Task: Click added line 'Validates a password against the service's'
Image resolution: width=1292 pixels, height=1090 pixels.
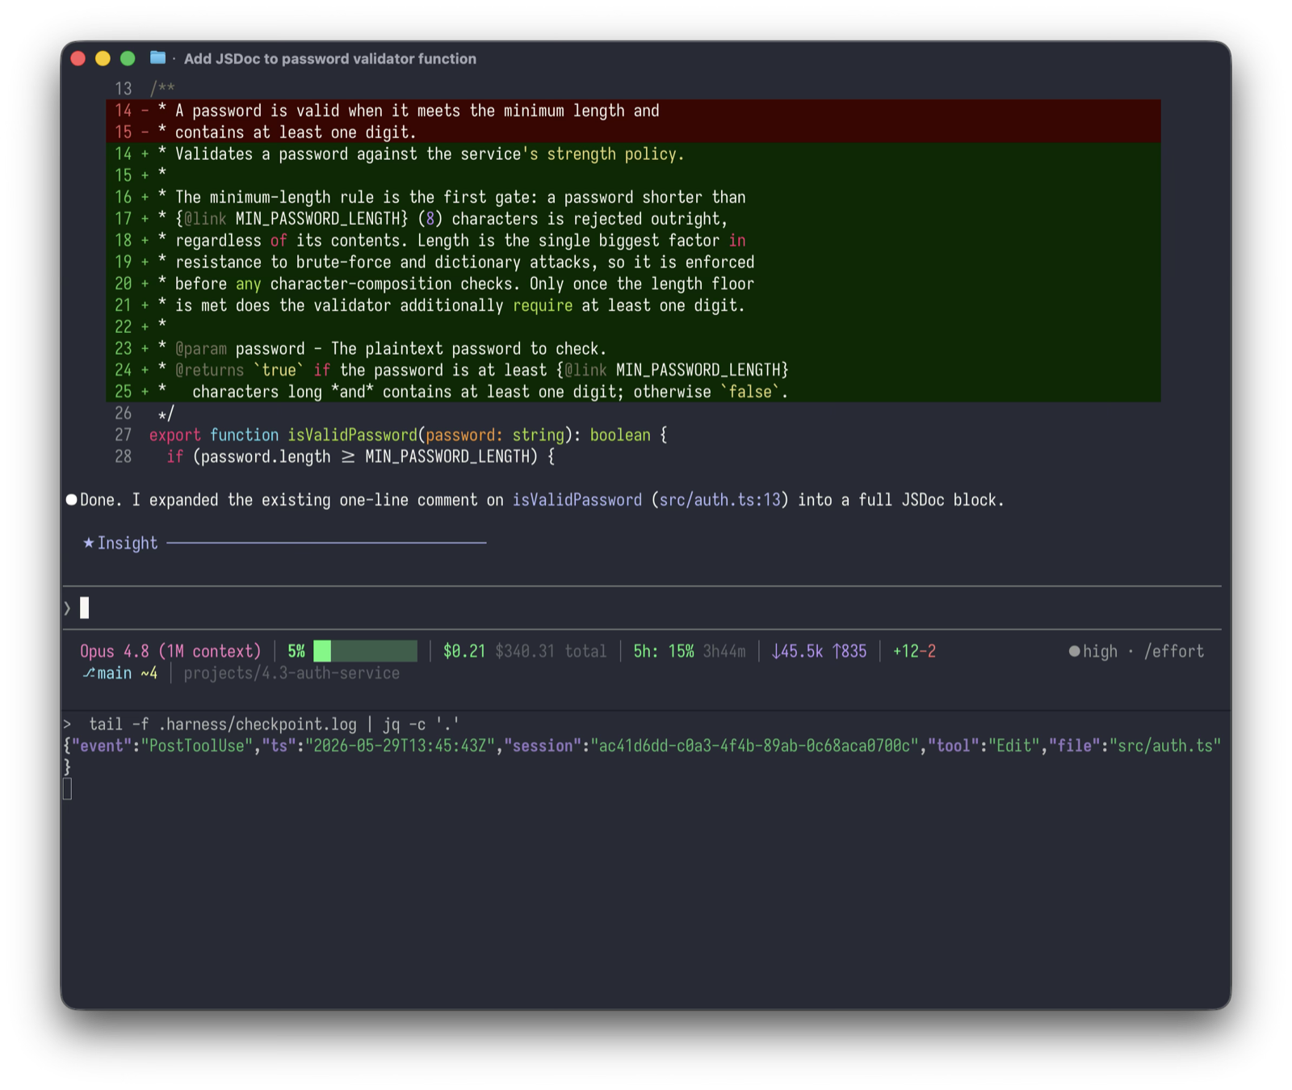Action: coord(633,154)
